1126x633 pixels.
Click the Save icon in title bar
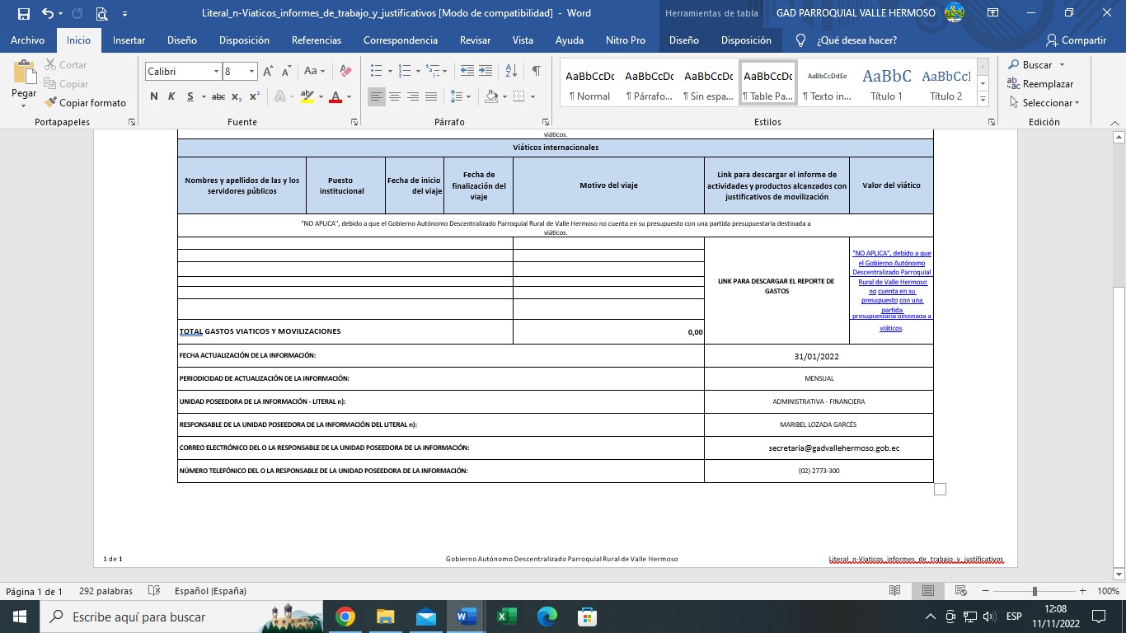(x=23, y=14)
